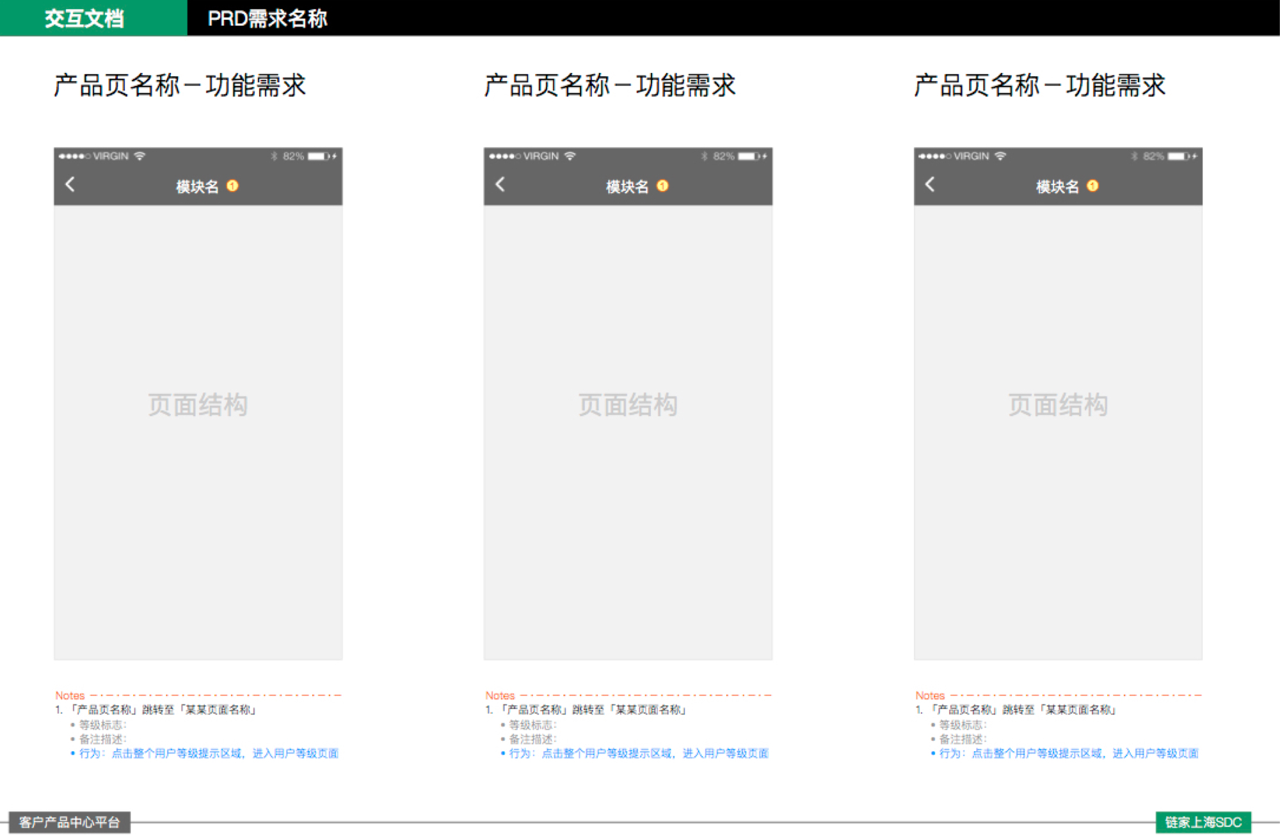Click battery icon in left phone status bar
This screenshot has height=840, width=1280.
tap(318, 156)
